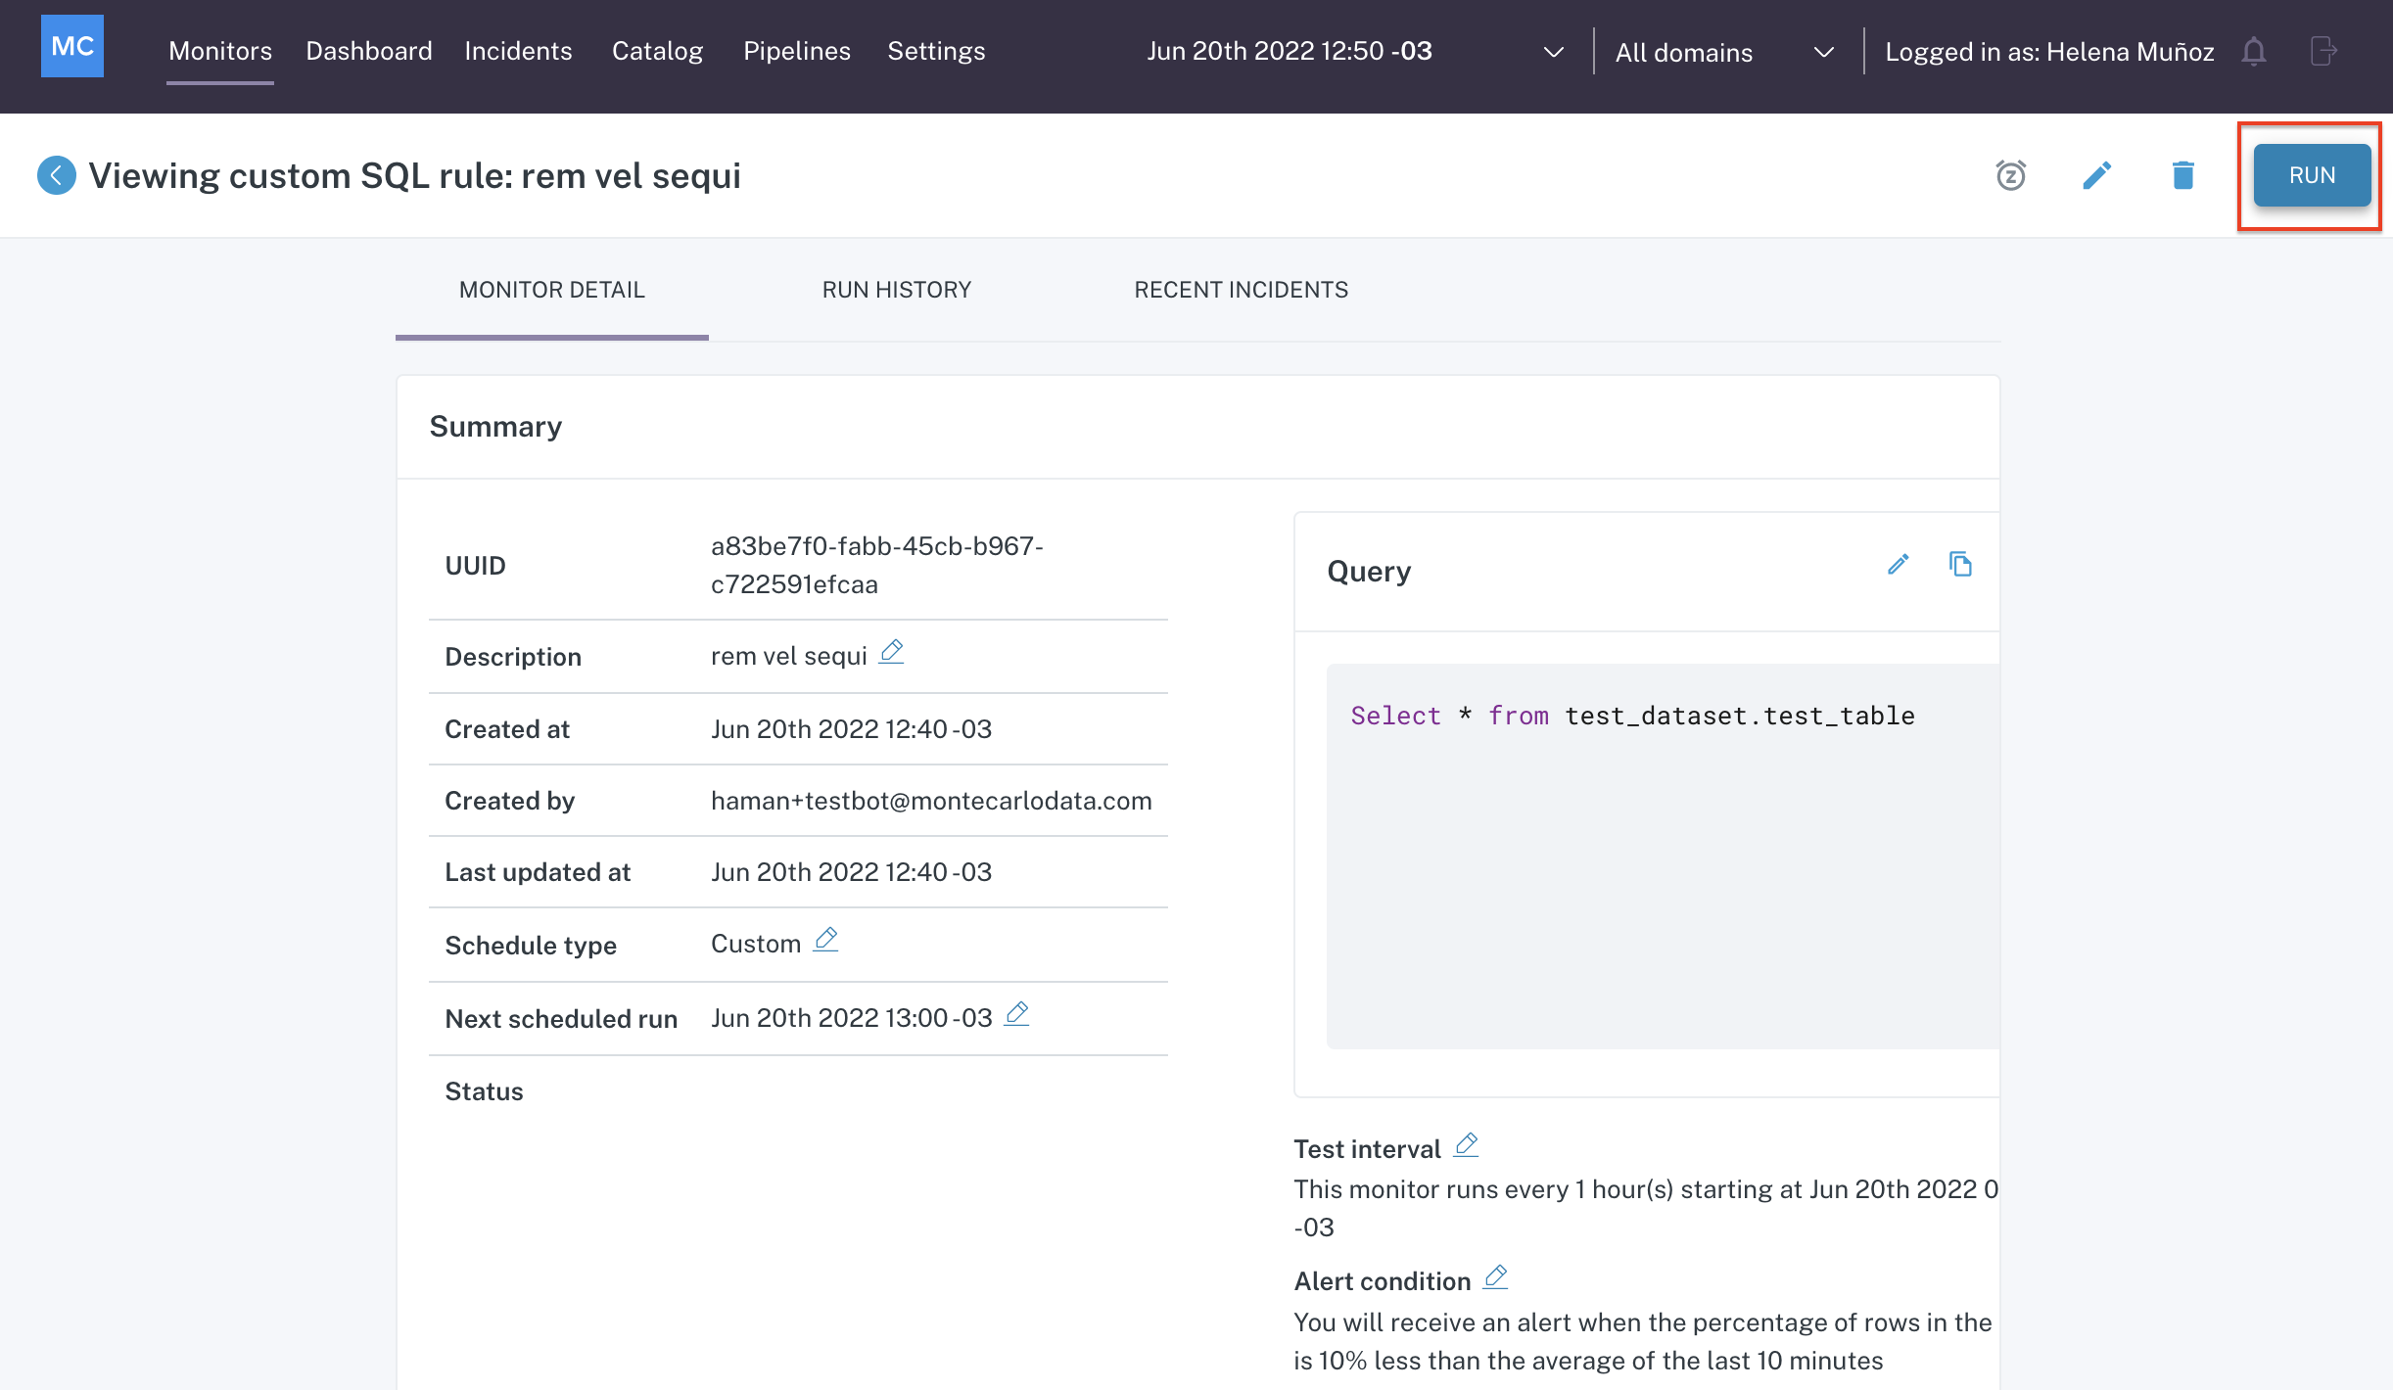Click the Next scheduled run date value
Image resolution: width=2393 pixels, height=1390 pixels.
click(x=851, y=1018)
